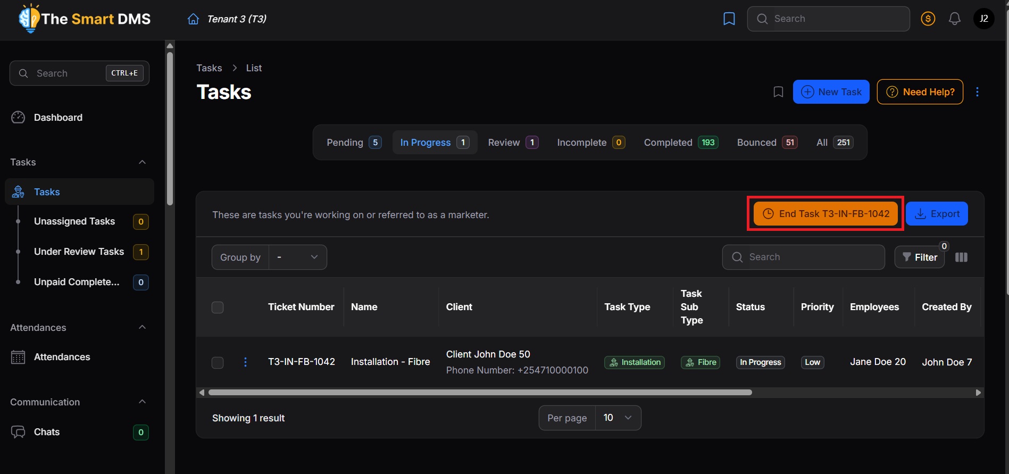The width and height of the screenshot is (1009, 474).
Task: Click the home icon beside Tenant 3
Action: (x=193, y=19)
